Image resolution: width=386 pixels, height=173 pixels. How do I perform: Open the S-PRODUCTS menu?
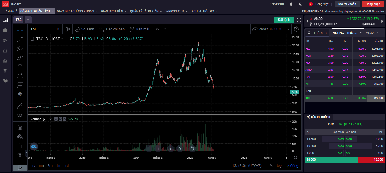click(x=176, y=11)
